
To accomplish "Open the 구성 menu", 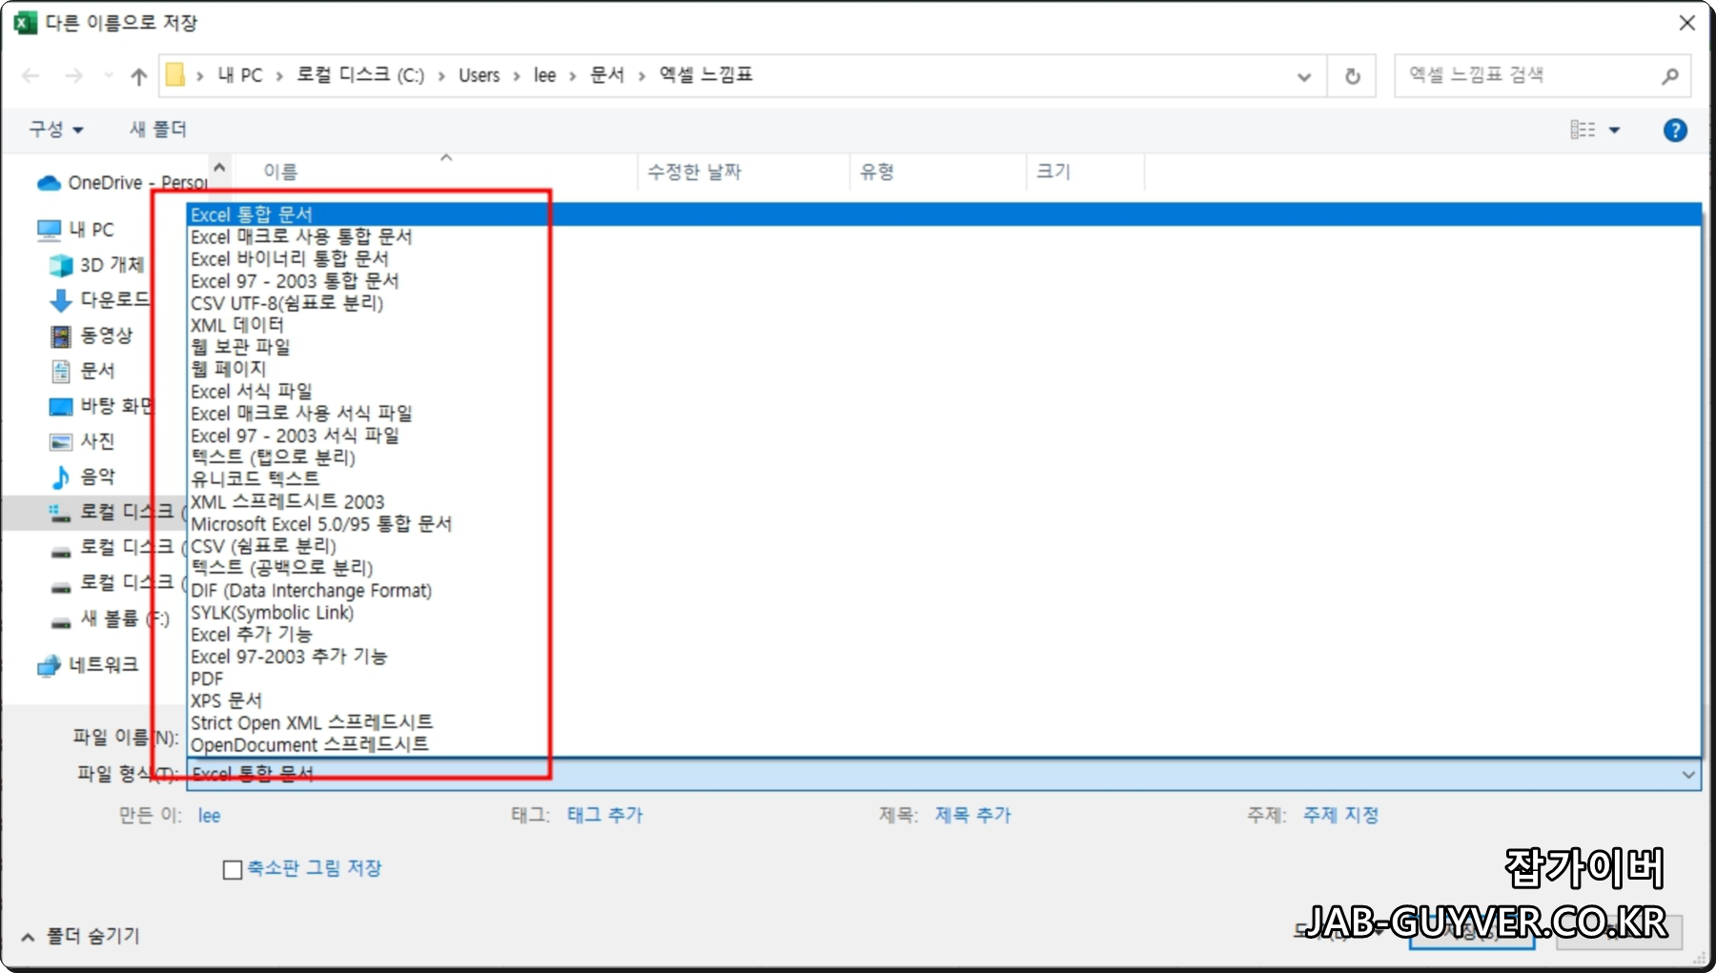I will pos(56,129).
